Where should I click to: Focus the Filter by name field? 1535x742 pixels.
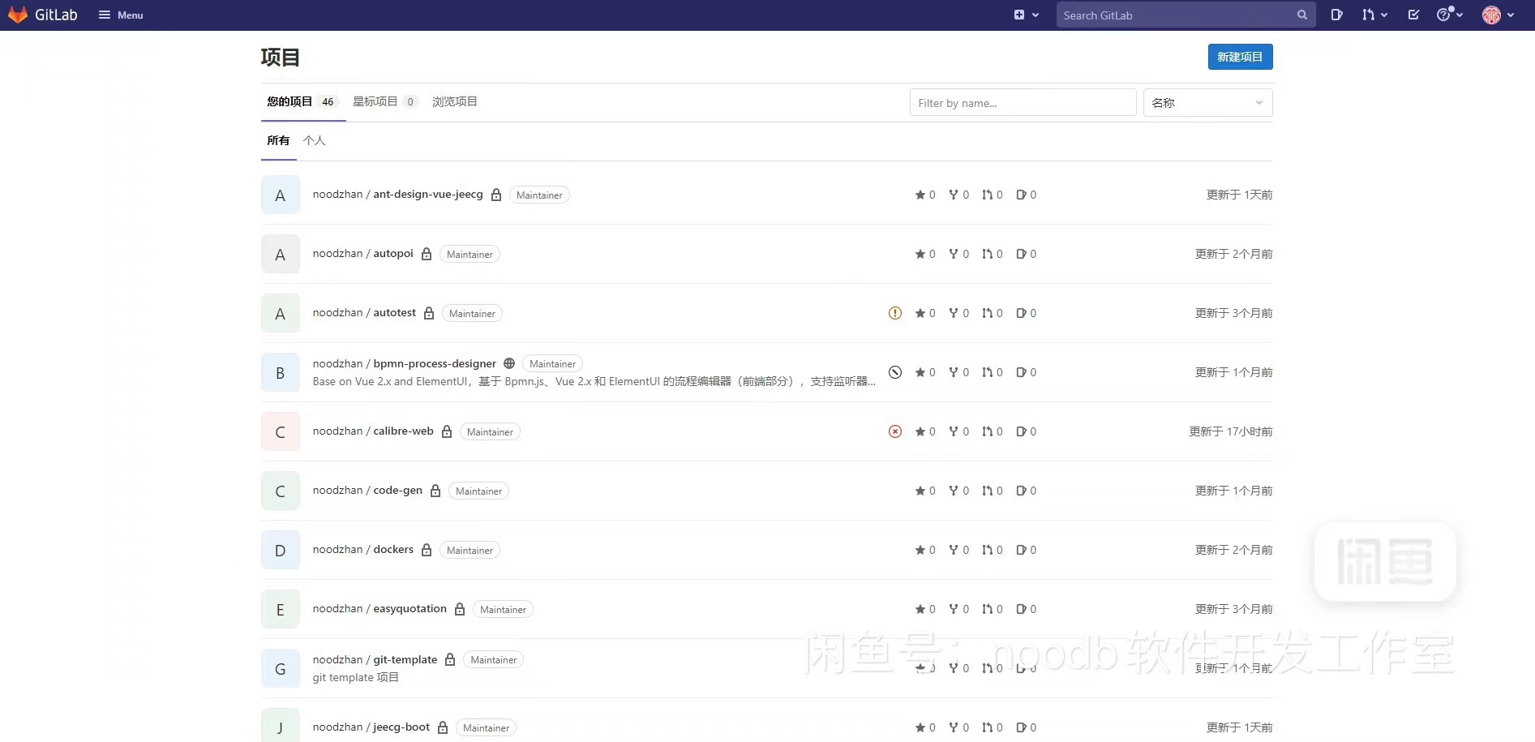click(1023, 103)
